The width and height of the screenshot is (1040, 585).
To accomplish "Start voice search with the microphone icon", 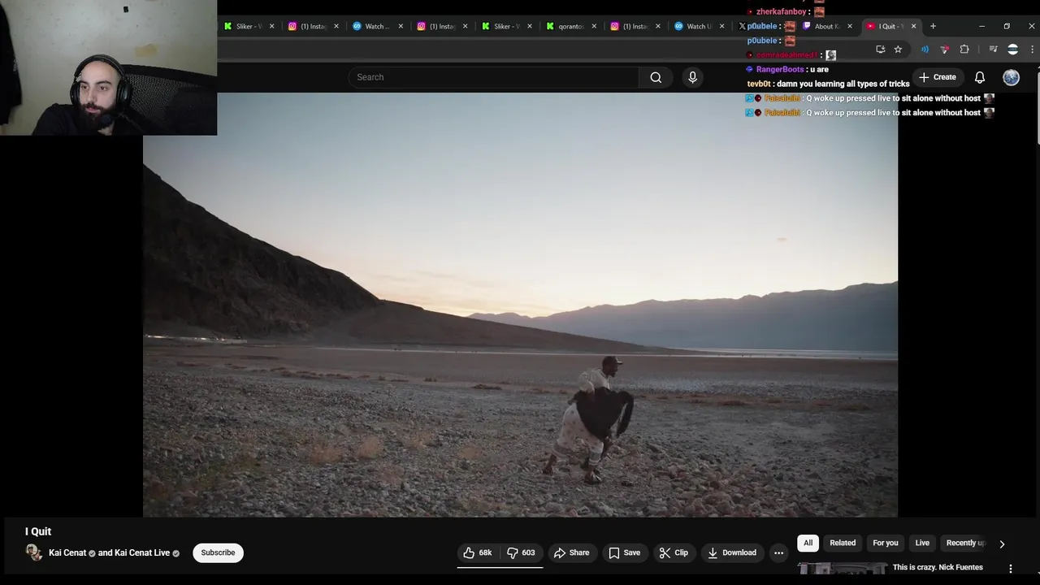I will coord(692,77).
